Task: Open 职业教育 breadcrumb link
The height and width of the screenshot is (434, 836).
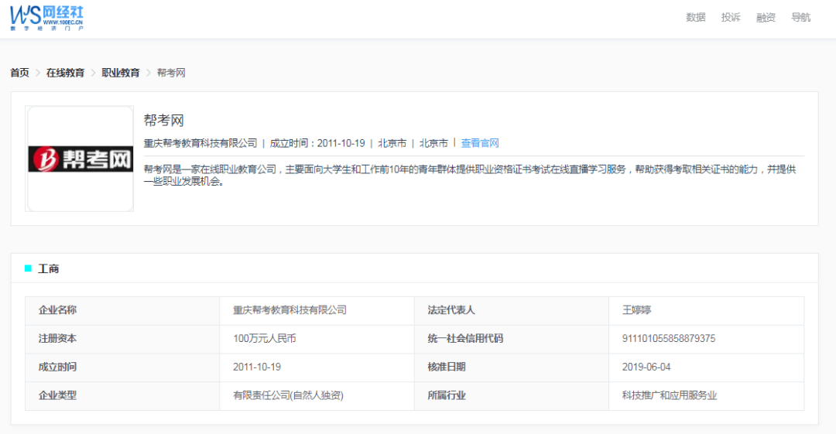Action: click(x=121, y=73)
